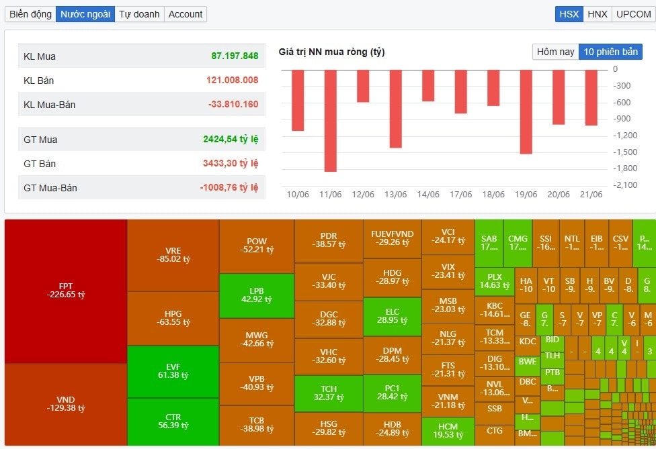Click the GT Mua-Bán value -1008,76
This screenshot has height=449, width=656.
coord(218,187)
